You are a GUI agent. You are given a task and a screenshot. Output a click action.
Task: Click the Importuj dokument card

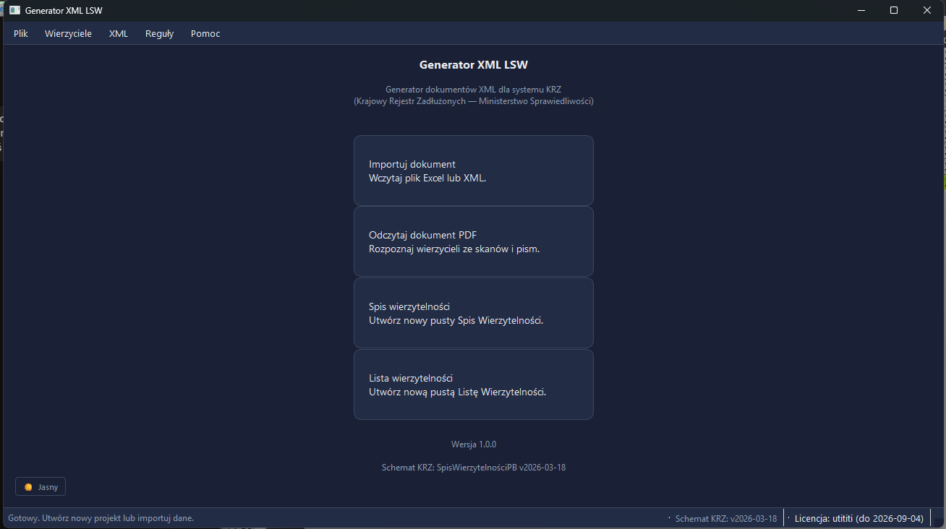click(x=474, y=171)
